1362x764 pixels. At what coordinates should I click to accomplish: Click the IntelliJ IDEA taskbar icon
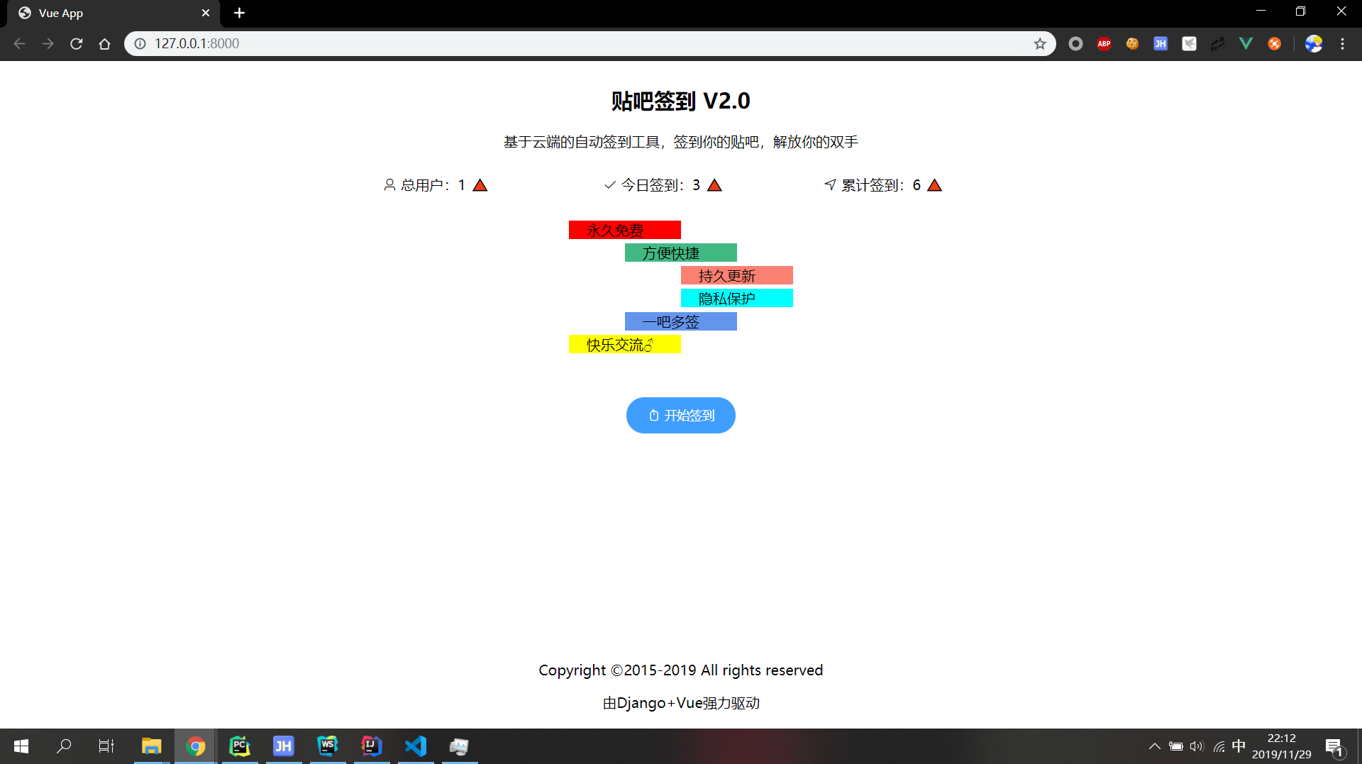(372, 746)
